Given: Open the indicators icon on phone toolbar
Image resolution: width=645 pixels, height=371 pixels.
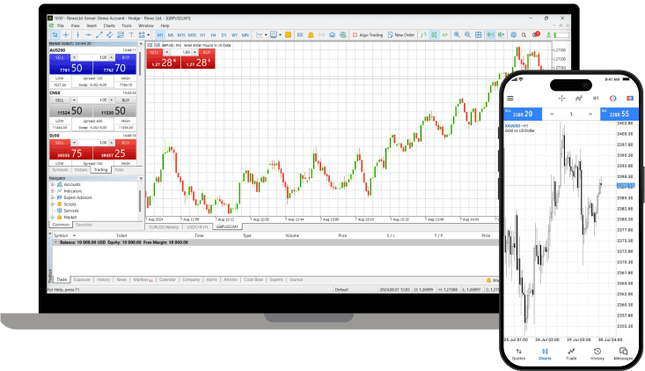Looking at the screenshot, I should (579, 98).
